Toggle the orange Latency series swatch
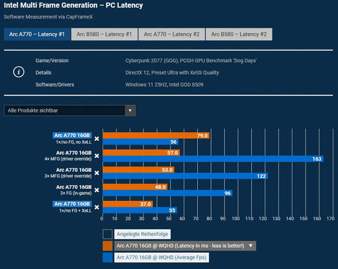 tap(107, 246)
